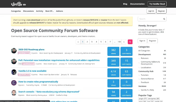Select page 2 in pagination

tap(87, 42)
